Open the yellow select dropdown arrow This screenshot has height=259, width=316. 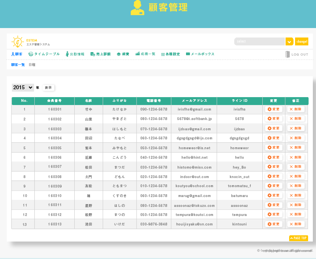click(289, 41)
